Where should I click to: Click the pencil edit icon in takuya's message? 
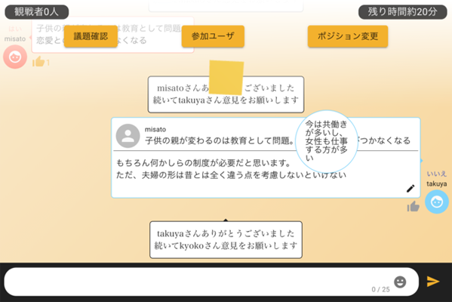click(x=410, y=188)
